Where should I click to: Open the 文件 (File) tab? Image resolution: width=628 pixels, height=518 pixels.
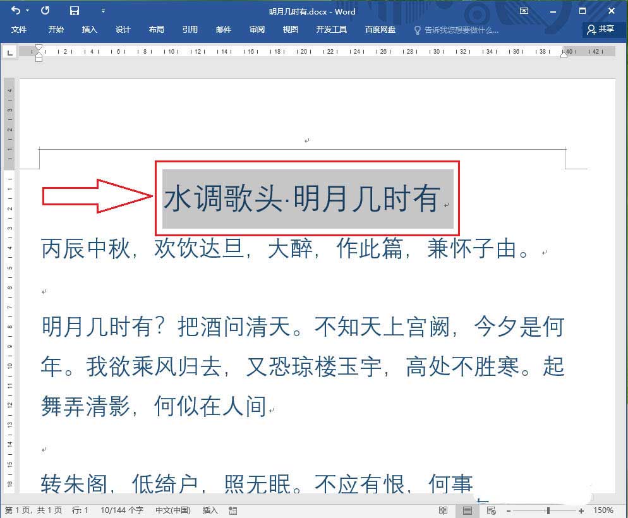[x=18, y=29]
